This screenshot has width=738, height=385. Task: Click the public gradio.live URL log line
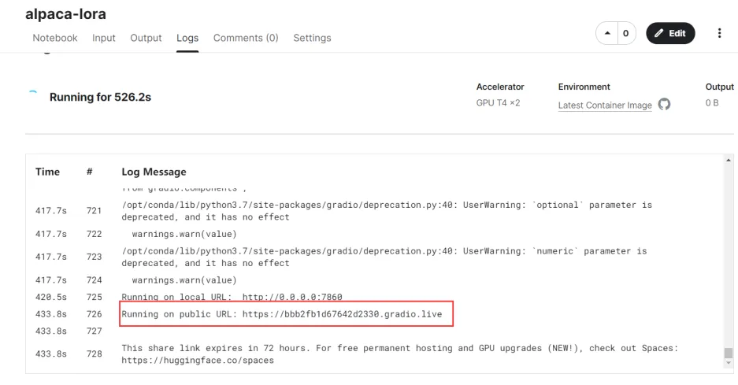point(281,314)
